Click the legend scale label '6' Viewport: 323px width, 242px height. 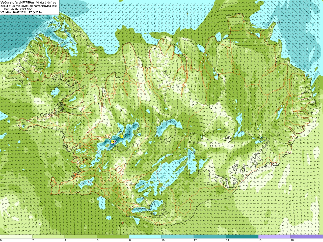[98, 240]
